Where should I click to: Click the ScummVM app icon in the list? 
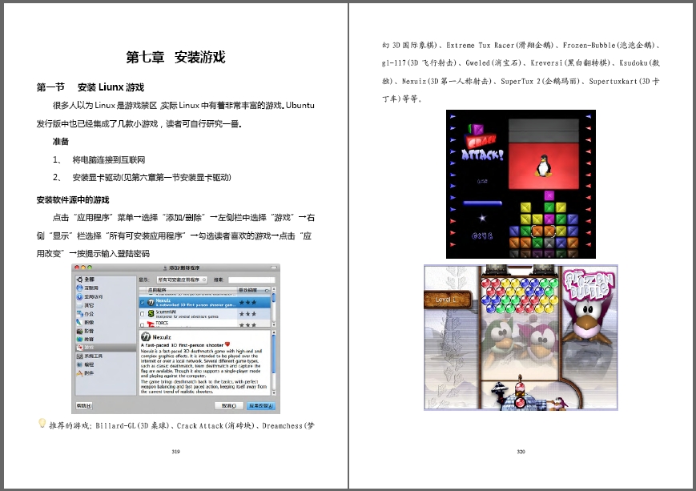151,314
